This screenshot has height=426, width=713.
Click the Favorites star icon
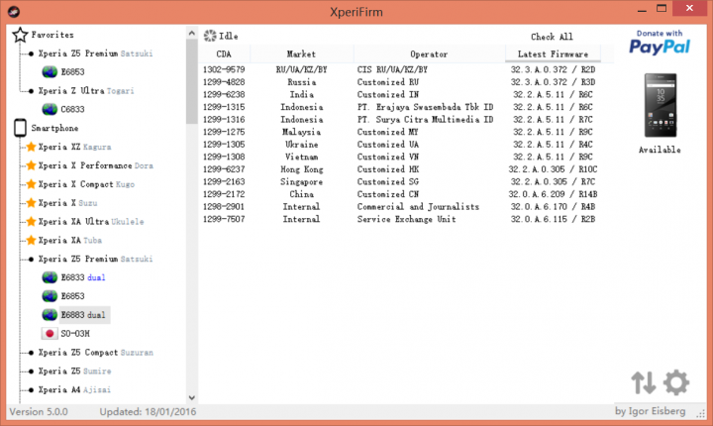click(20, 35)
